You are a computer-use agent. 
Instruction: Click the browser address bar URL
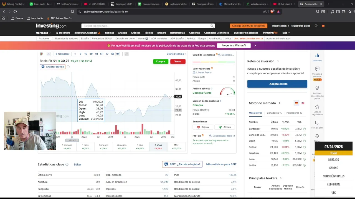click(106, 12)
